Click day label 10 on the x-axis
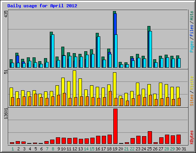Image resolution: width=196 pixels, height=153 pixels. (63, 149)
